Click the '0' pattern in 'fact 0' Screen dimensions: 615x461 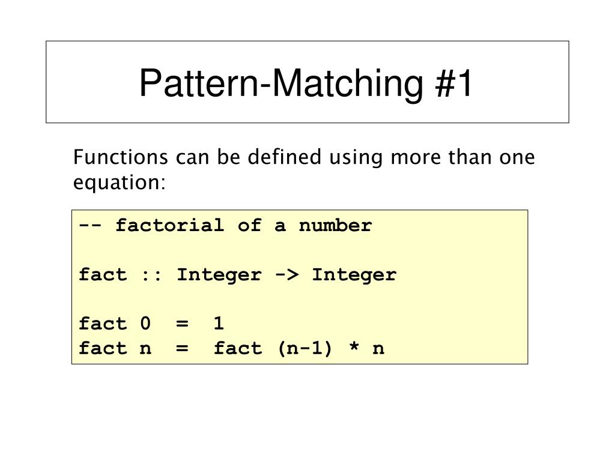click(145, 324)
